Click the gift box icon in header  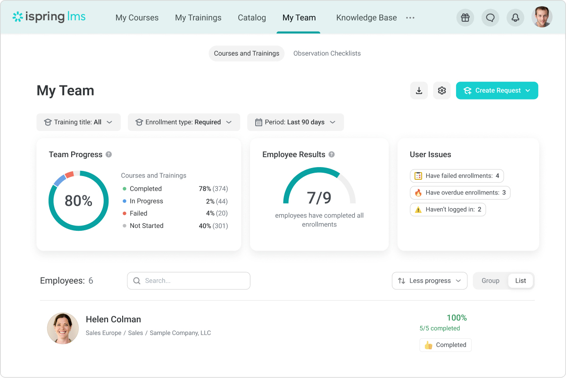coord(465,18)
